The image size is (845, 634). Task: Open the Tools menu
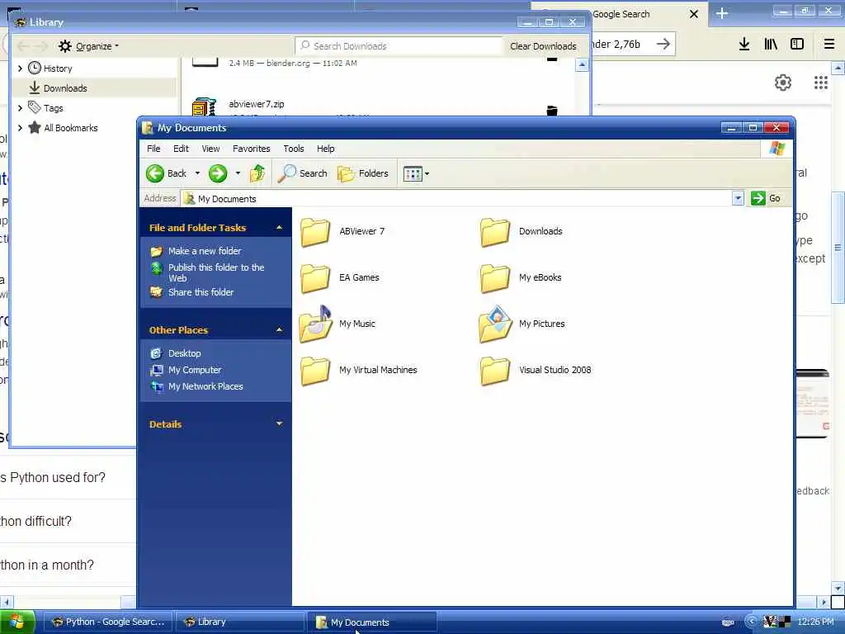(x=294, y=149)
